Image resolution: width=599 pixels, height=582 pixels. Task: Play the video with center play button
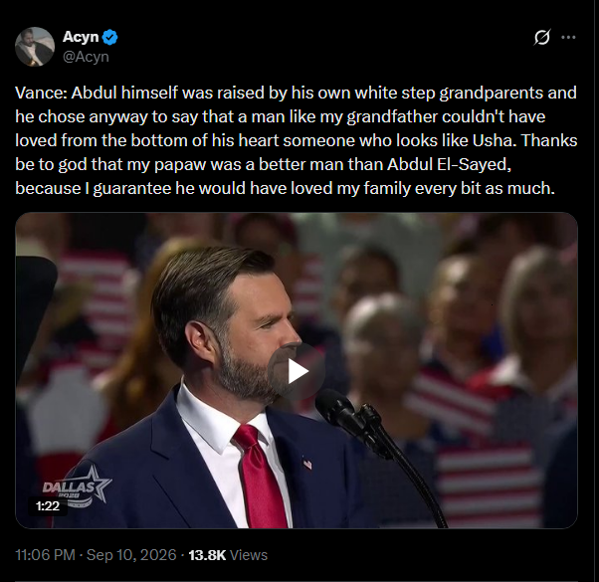[x=297, y=371]
